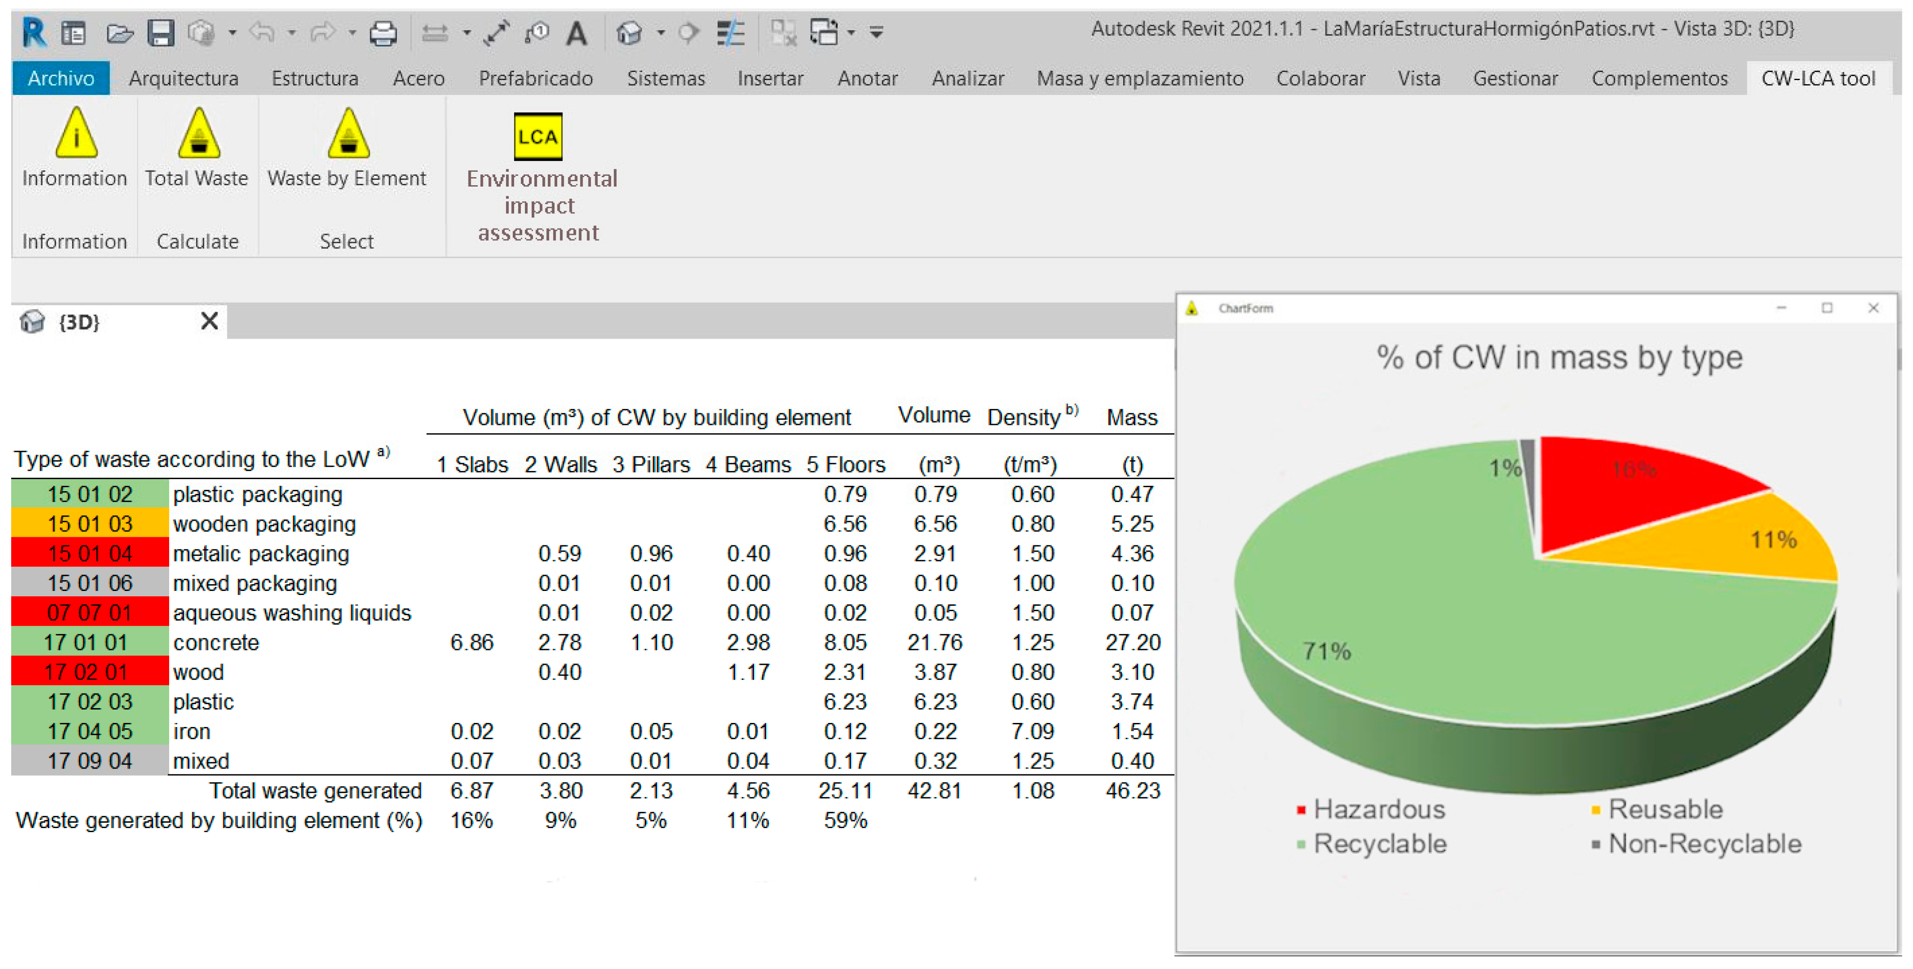The image size is (1913, 969).
Task: Expand the Undo history dropdown arrow
Action: 292,33
